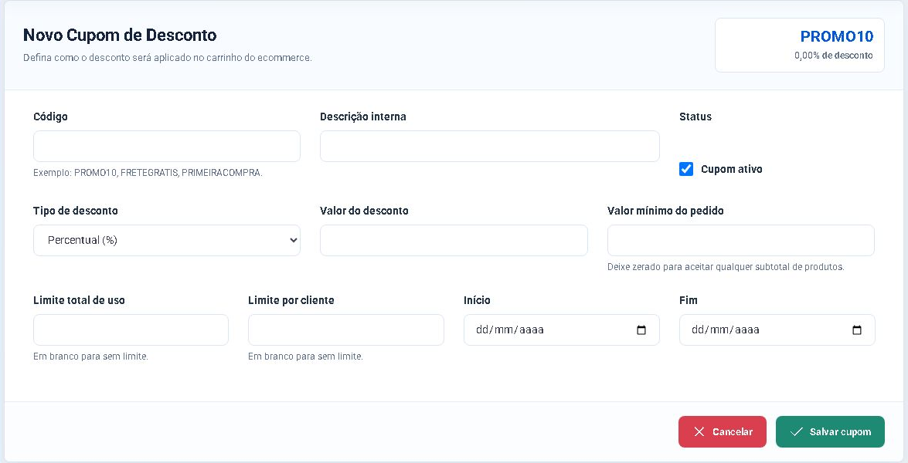The height and width of the screenshot is (463, 908).
Task: Click the Fim label
Action: pos(689,301)
